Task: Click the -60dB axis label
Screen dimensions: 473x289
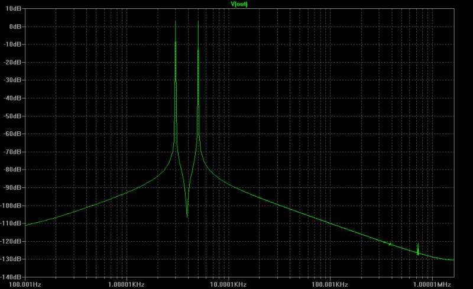Action: (12, 134)
